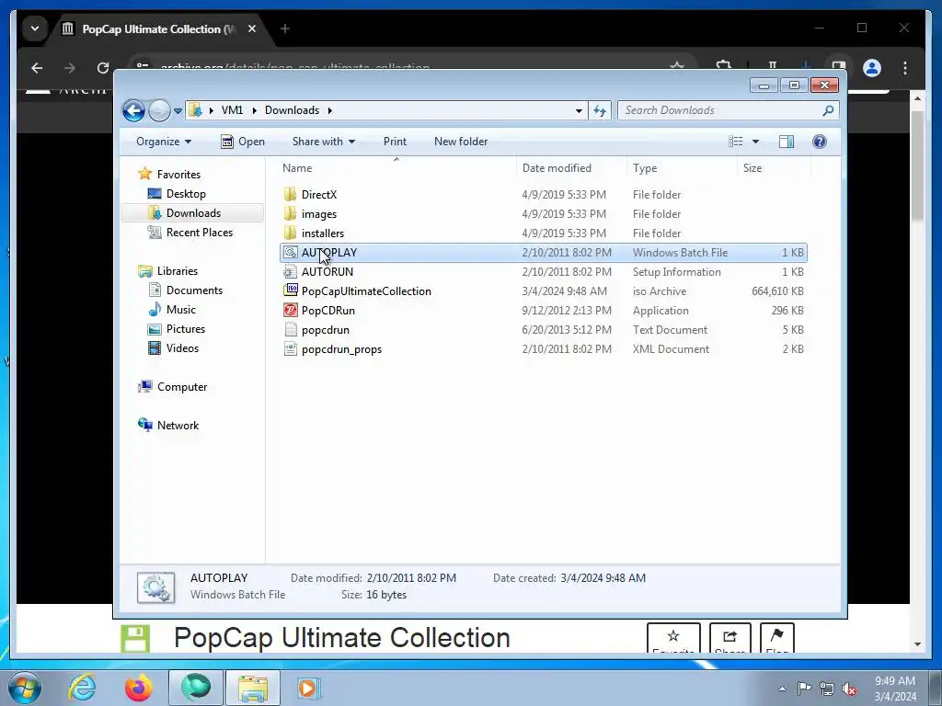The height and width of the screenshot is (706, 942).
Task: Expand the Share with menu
Action: tap(323, 142)
